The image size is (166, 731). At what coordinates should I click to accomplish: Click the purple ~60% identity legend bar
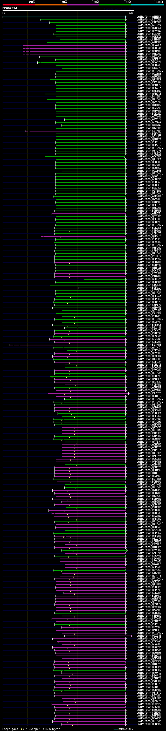[83, 5]
